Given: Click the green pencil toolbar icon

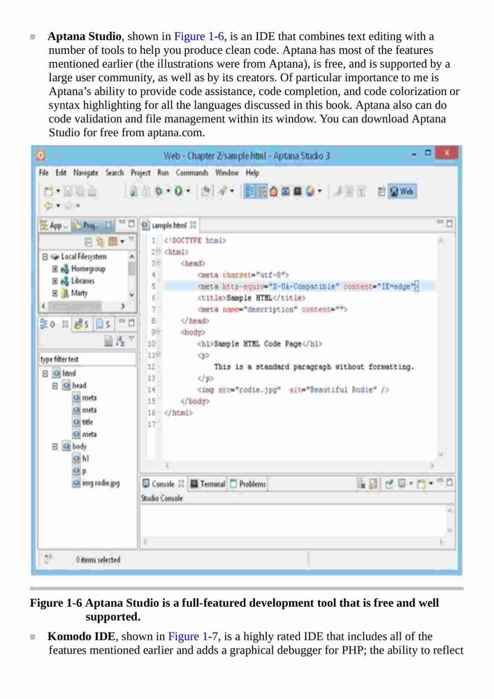Looking at the screenshot, I should tap(223, 192).
